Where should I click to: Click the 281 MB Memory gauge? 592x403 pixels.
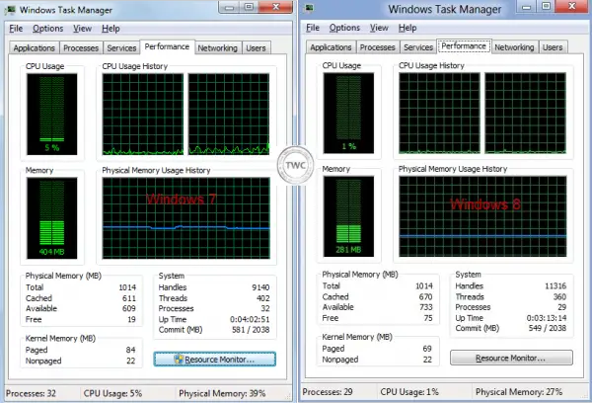(x=348, y=216)
